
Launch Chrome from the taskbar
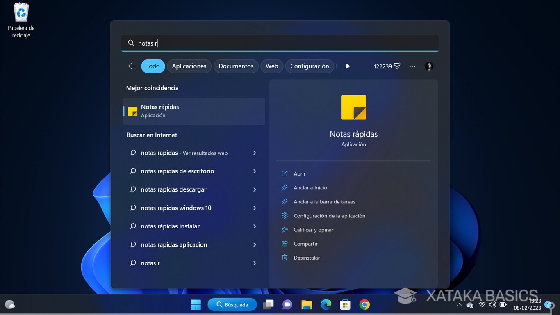[364, 304]
